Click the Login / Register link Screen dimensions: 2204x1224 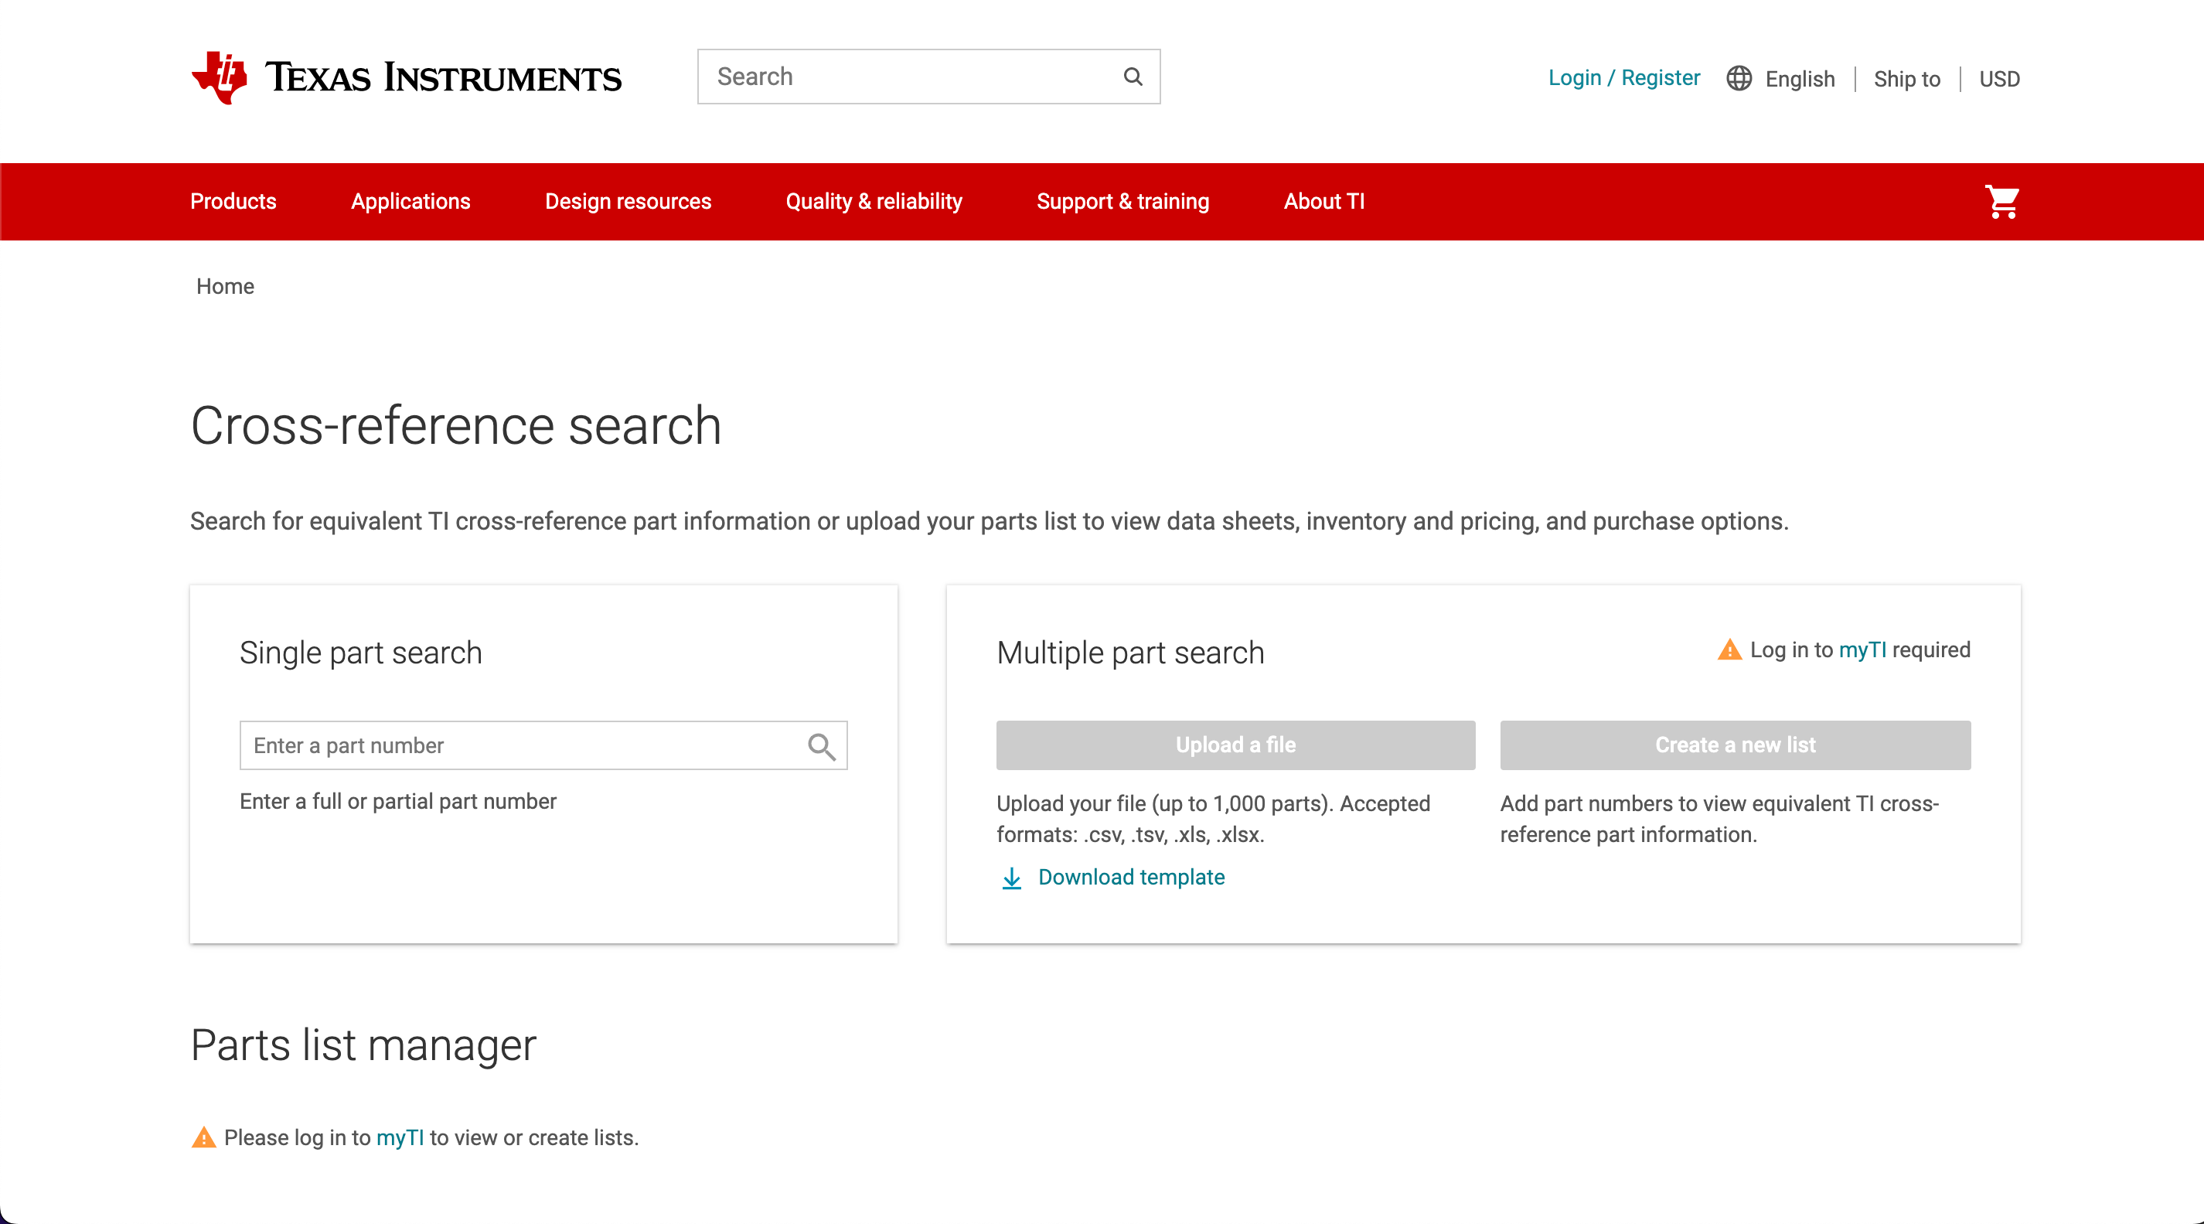(x=1624, y=78)
